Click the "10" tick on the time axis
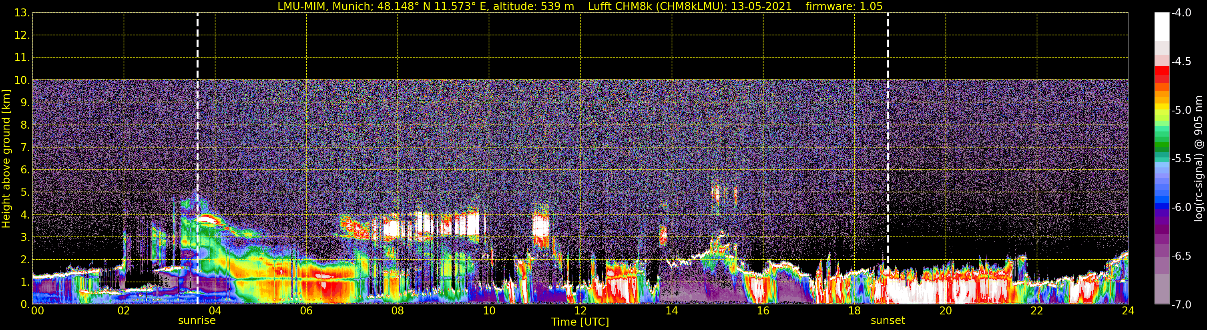The height and width of the screenshot is (330, 1207). tap(489, 311)
